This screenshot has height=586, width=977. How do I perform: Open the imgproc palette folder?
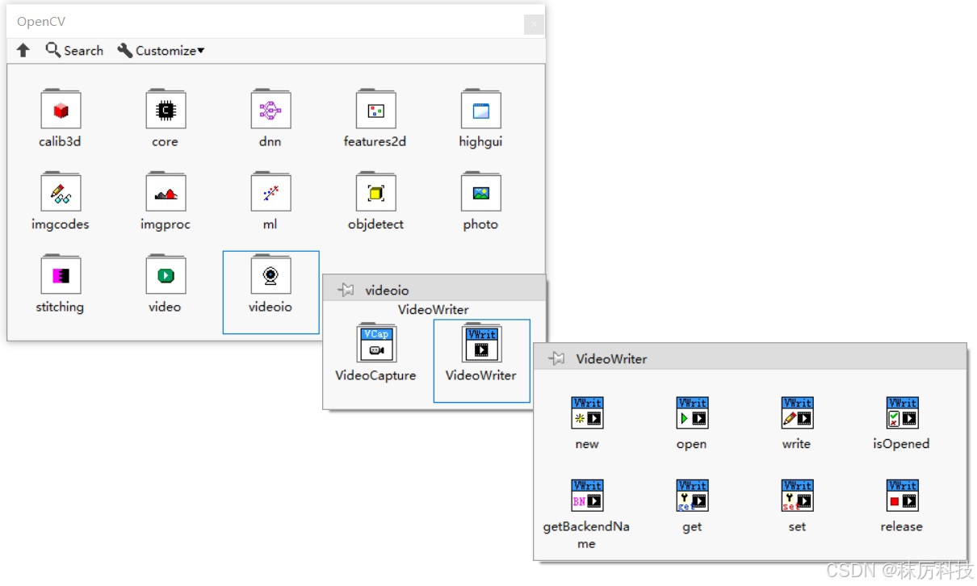(166, 192)
